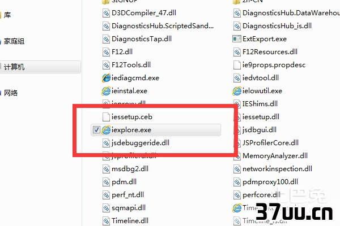
Task: Click the ie9props.propdesc file icon
Action: 237,65
